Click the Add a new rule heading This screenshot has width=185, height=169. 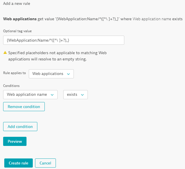(x=17, y=4)
